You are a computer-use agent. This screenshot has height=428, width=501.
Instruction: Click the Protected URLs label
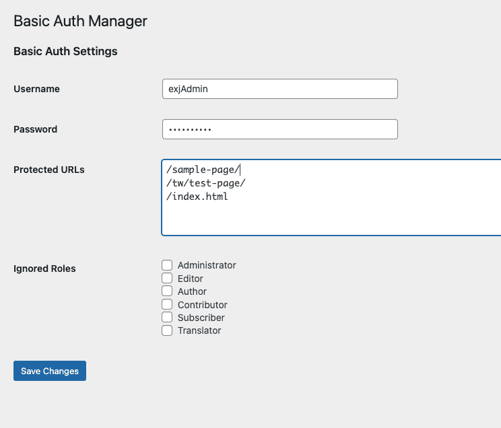point(49,170)
